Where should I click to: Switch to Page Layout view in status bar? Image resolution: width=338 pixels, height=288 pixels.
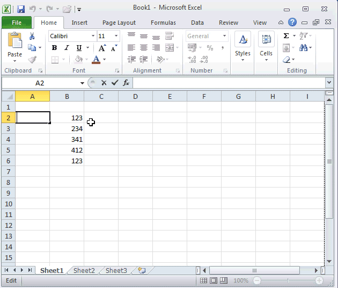coord(214,281)
